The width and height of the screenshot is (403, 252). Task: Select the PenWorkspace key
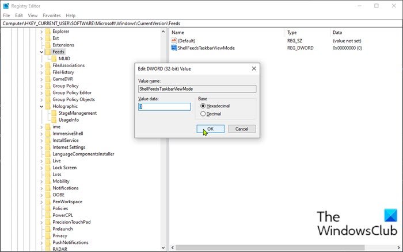[x=67, y=201]
